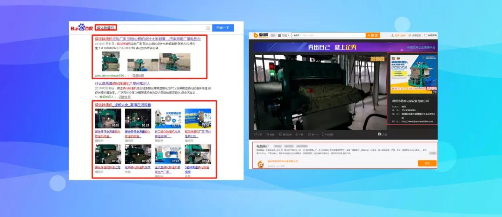Open 百度快照 link beside the ljntv URL
Image resolution: width=502 pixels, height=217 pixels.
tap(138, 76)
